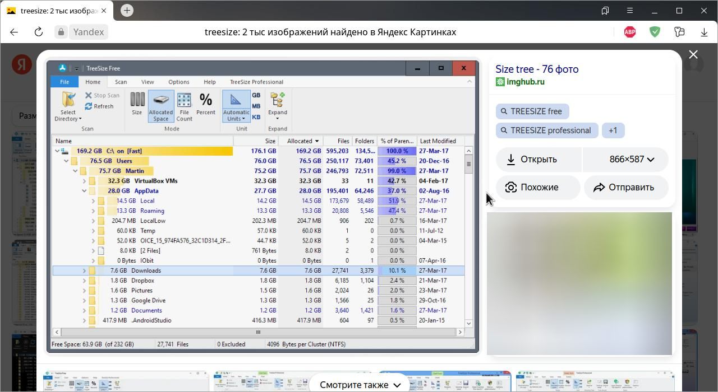Click the red Yandex 'Я' logo behind viewer
This screenshot has width=718, height=392.
click(21, 64)
